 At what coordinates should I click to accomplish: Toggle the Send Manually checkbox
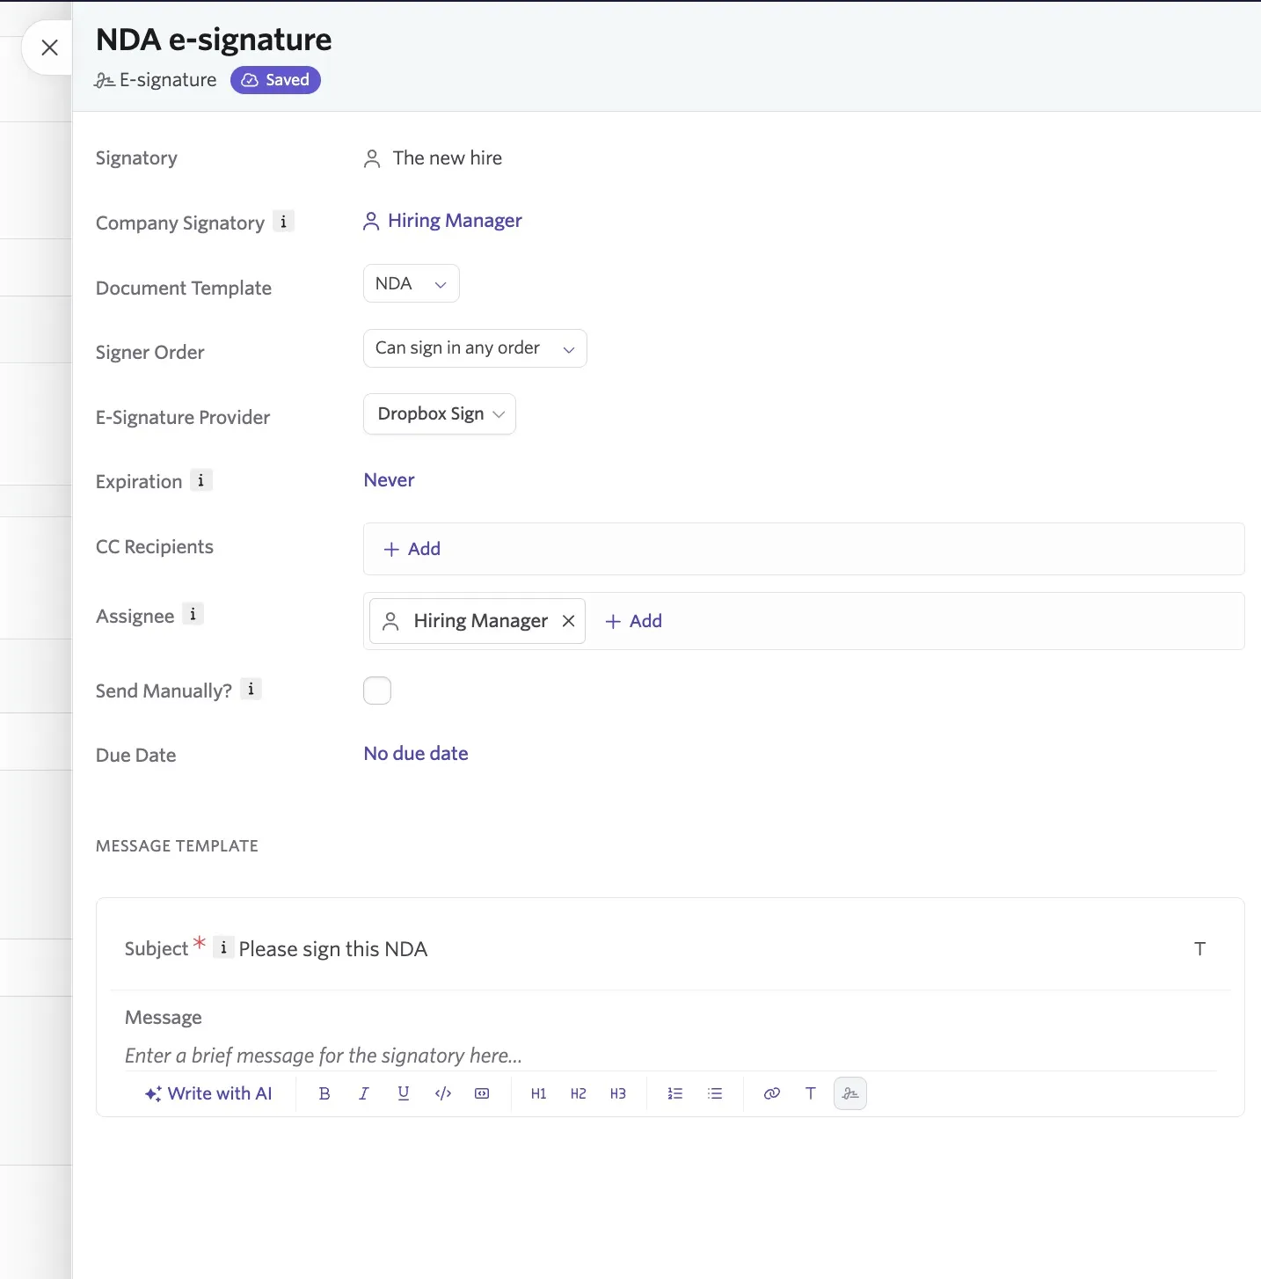(x=377, y=691)
